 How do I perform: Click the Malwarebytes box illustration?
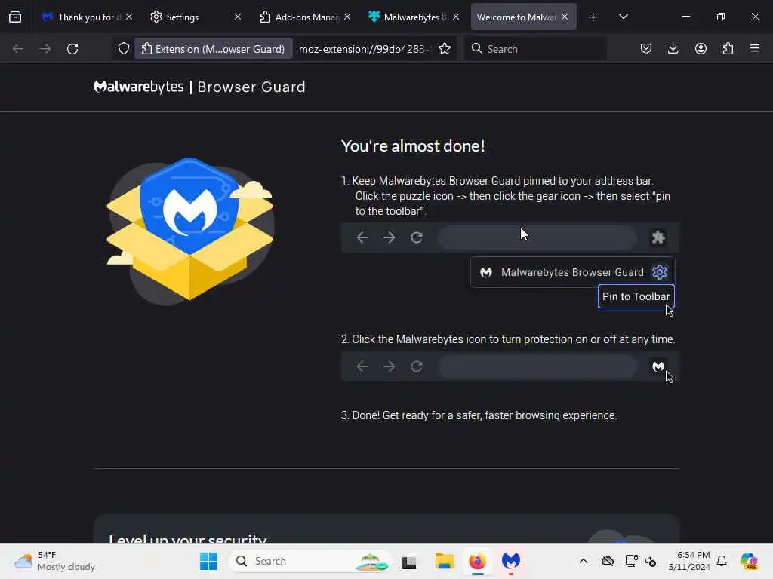pos(189,230)
